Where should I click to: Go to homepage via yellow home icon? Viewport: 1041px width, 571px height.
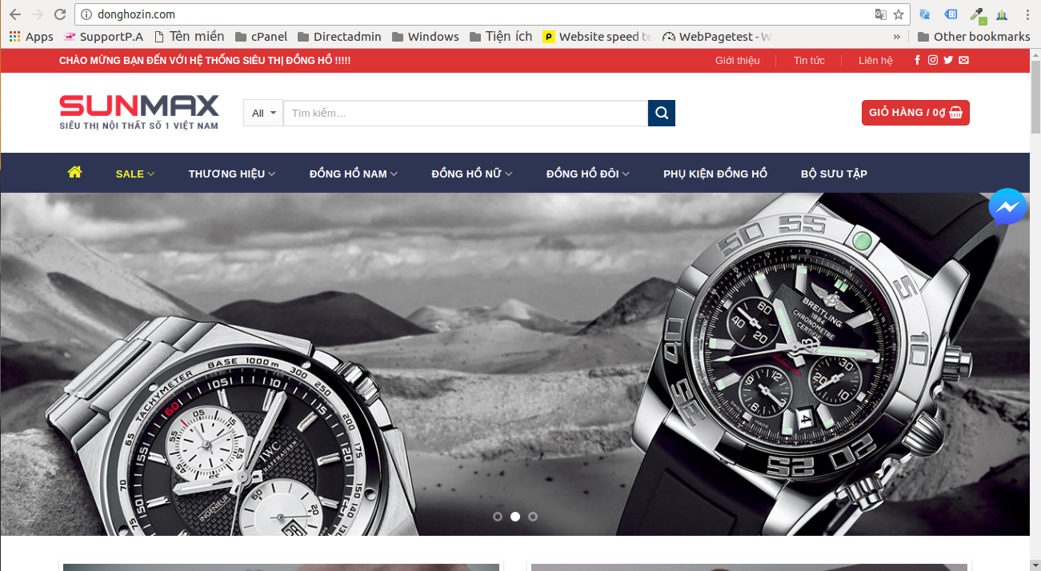74,172
